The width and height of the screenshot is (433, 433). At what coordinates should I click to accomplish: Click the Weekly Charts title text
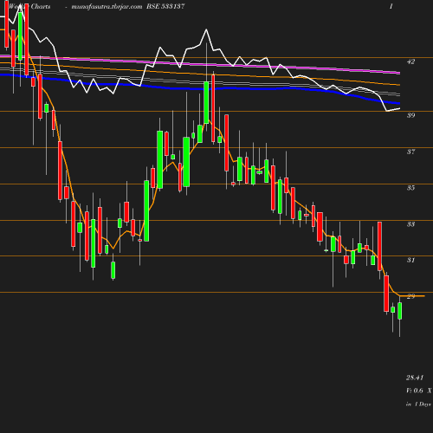pos(29,6)
